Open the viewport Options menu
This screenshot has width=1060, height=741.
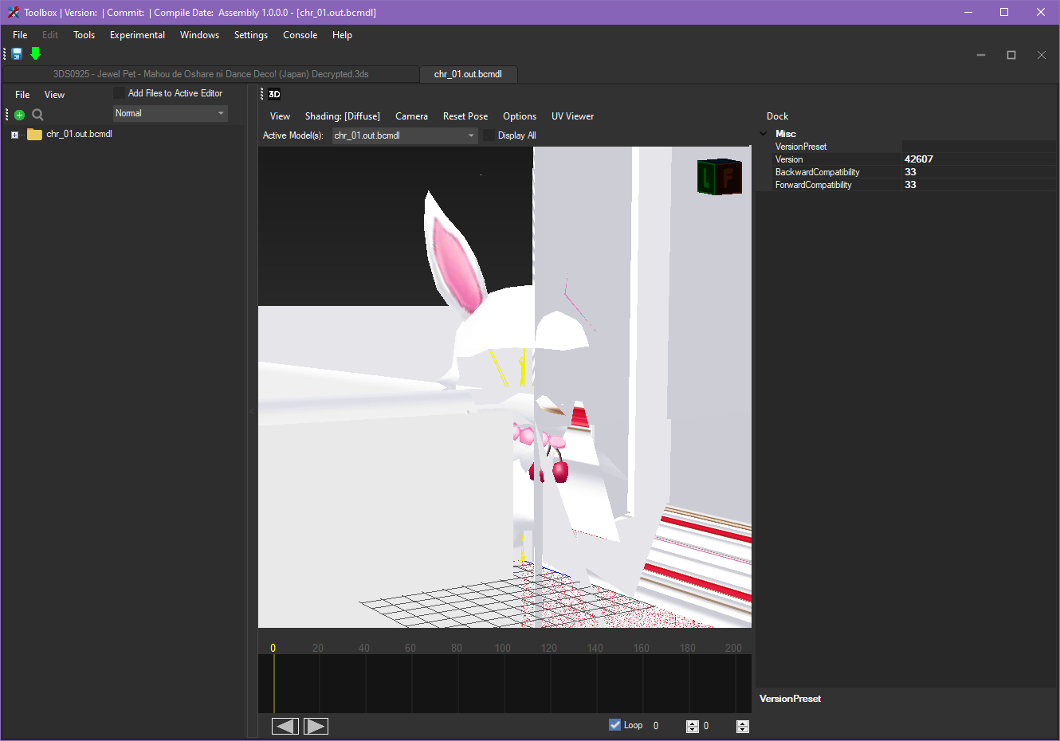click(x=520, y=116)
